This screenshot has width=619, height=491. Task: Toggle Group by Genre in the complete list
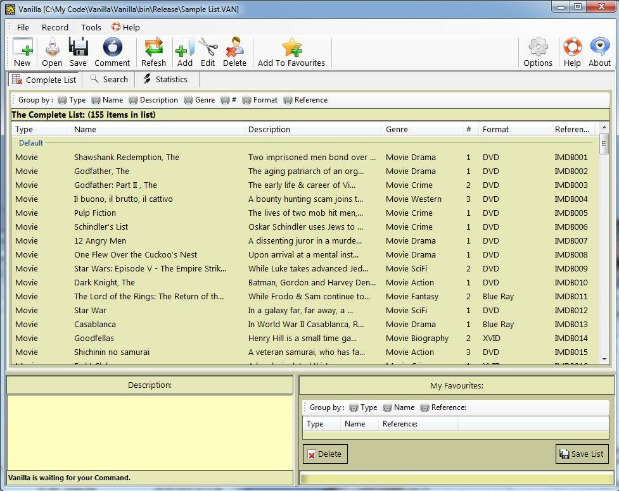[x=199, y=100]
